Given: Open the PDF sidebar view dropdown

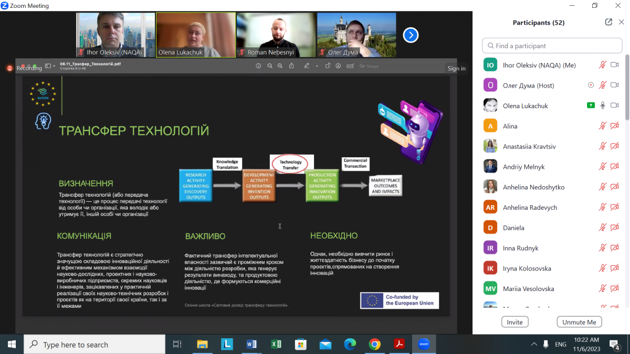Looking at the screenshot, I should pos(49,66).
